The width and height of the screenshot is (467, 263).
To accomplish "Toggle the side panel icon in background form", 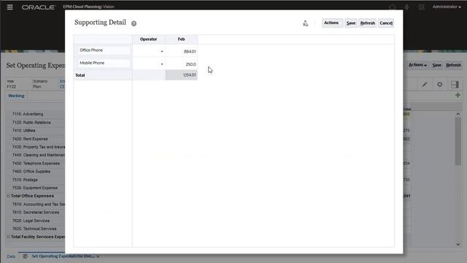I will pos(455,85).
